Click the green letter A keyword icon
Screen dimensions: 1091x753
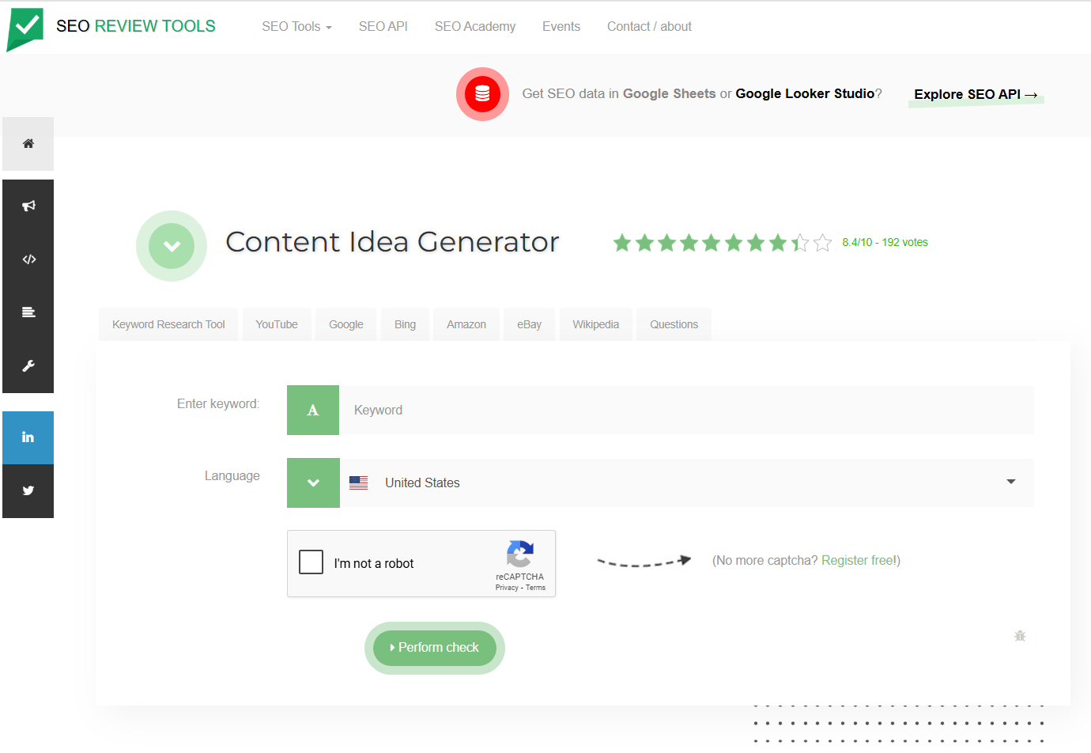tap(313, 410)
